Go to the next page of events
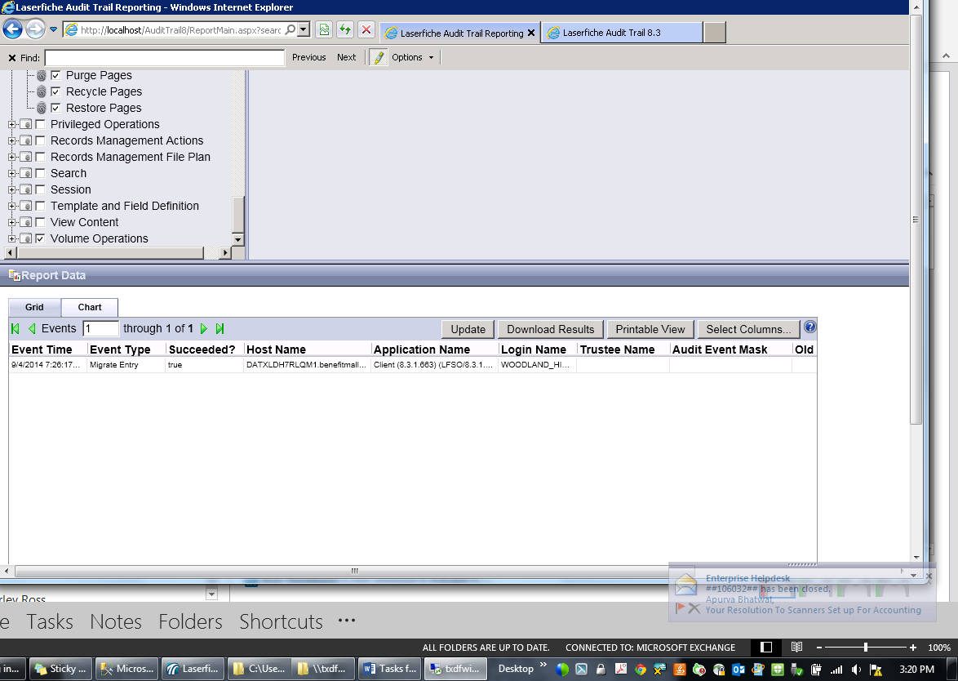This screenshot has width=958, height=681. pos(204,329)
